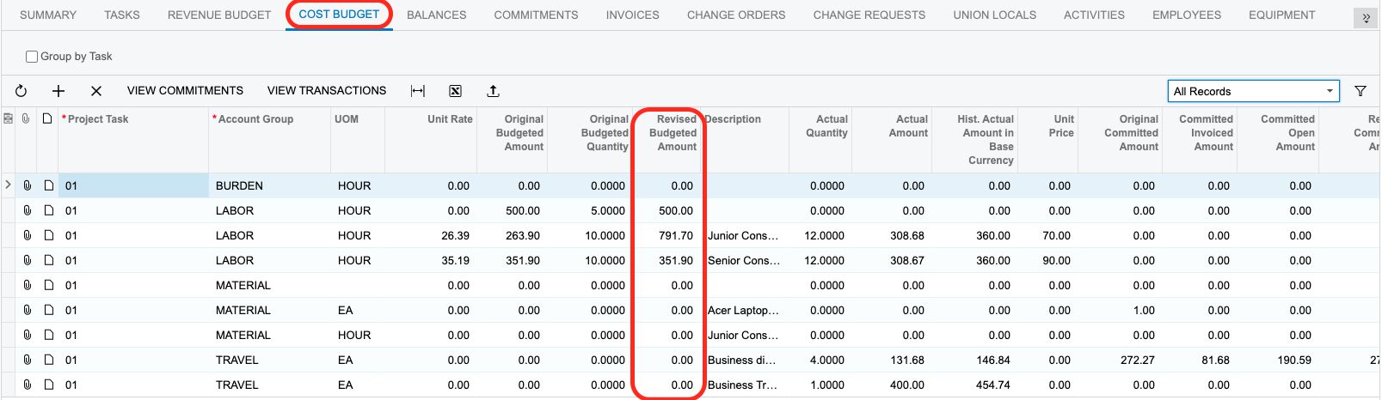Click the upload/load records icon
Screen dimensions: 1382x400
coord(493,91)
